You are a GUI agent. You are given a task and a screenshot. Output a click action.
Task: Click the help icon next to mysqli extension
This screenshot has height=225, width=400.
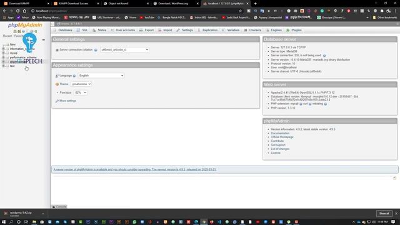301,104
